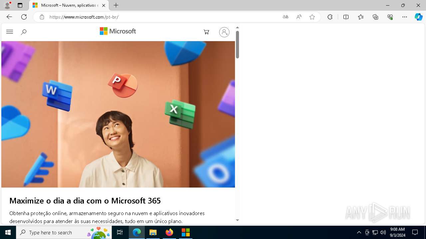Image resolution: width=426 pixels, height=239 pixels.
Task: Open the Microsoft site hamburger menu
Action: click(10, 32)
